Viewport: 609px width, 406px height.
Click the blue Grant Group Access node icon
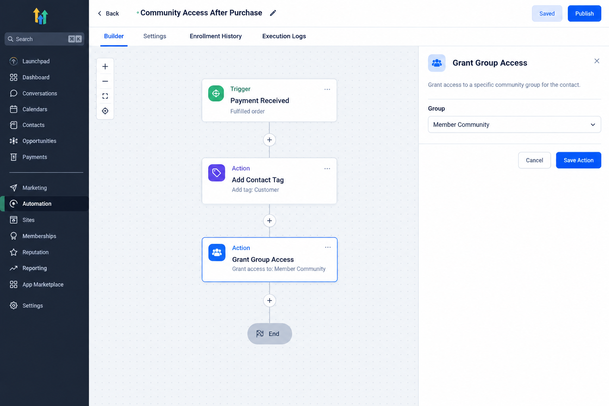point(217,253)
